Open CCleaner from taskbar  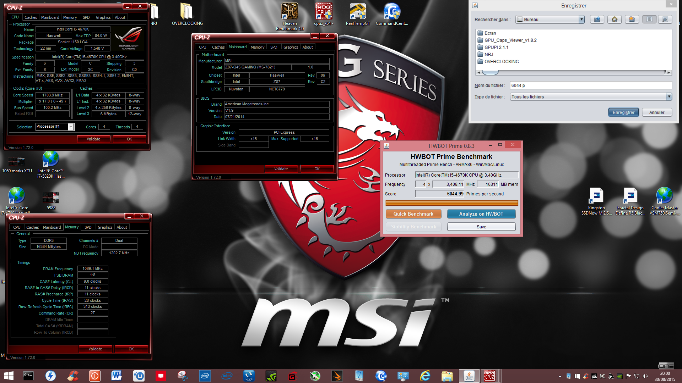73,376
